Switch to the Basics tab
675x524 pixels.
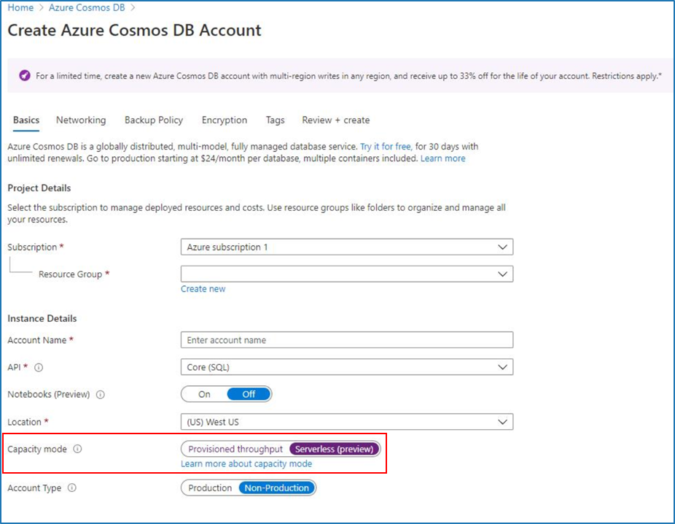[x=26, y=120]
